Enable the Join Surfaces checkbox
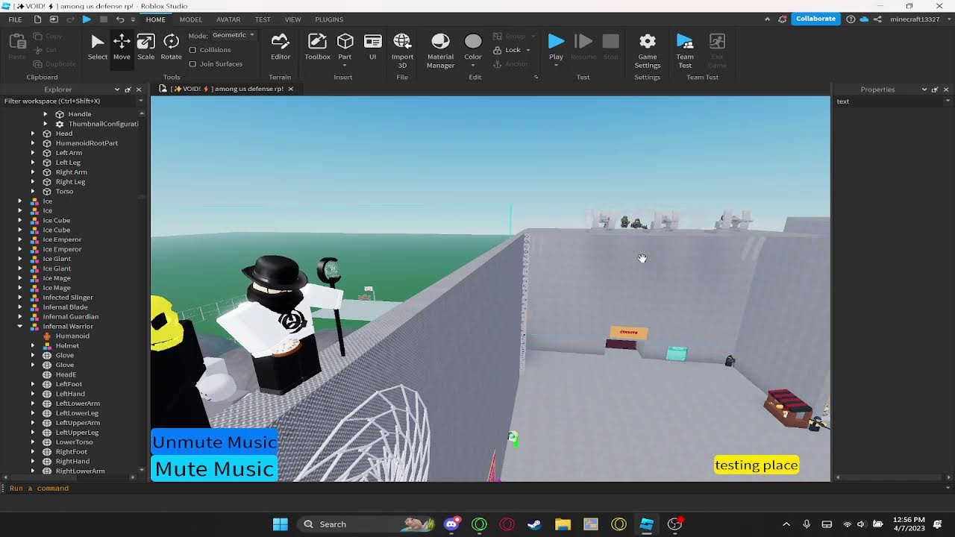Screen dimensions: 955x537 point(192,64)
